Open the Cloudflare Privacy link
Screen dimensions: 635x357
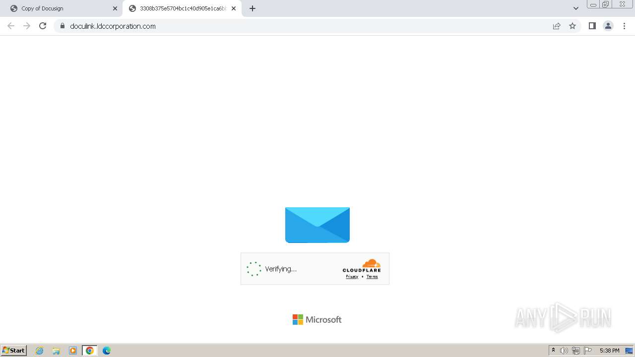click(352, 277)
